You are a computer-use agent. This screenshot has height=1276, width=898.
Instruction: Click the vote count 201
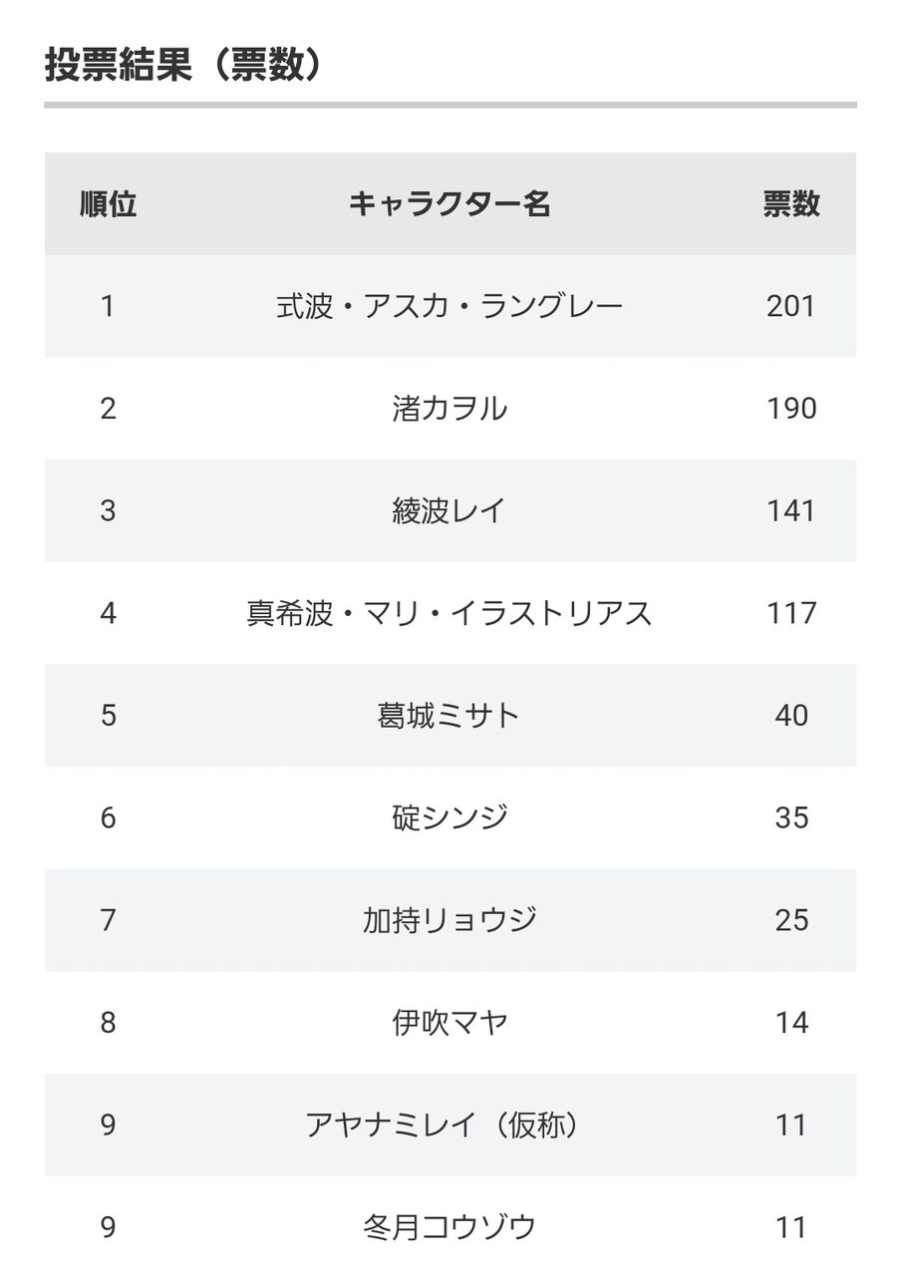coord(791,306)
